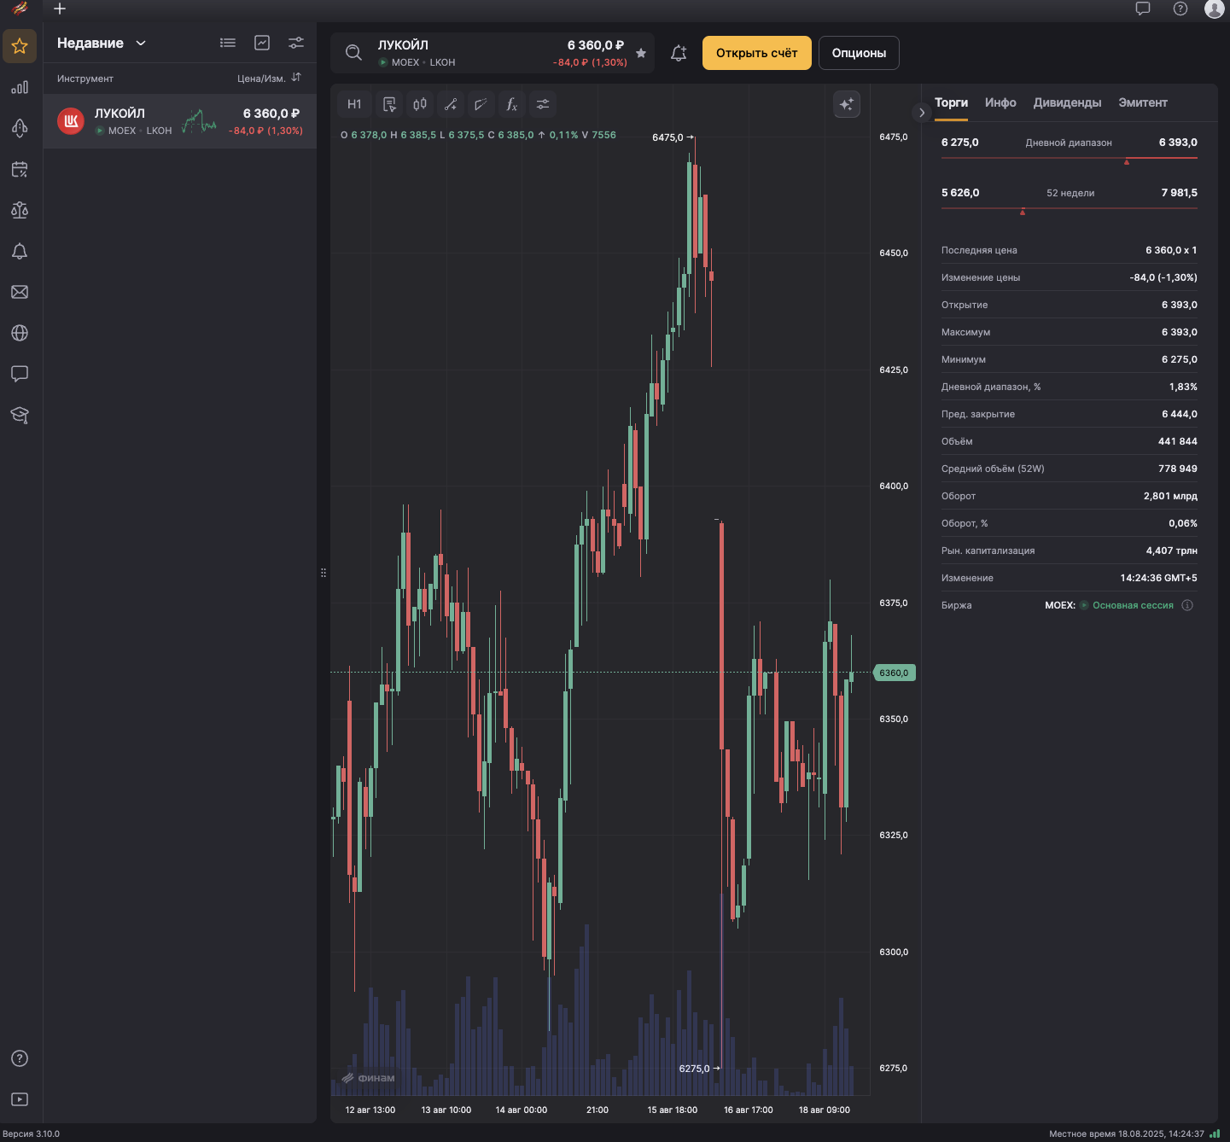
Task: Click the connection signal bars in status bar
Action: (1215, 1133)
